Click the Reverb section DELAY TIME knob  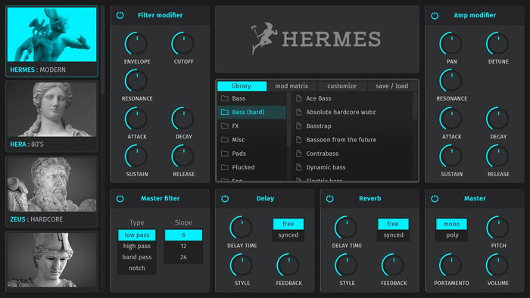tap(346, 228)
